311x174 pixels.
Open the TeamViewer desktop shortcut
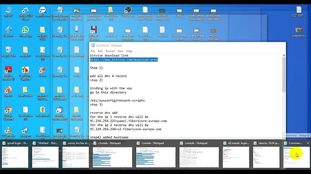[42, 12]
